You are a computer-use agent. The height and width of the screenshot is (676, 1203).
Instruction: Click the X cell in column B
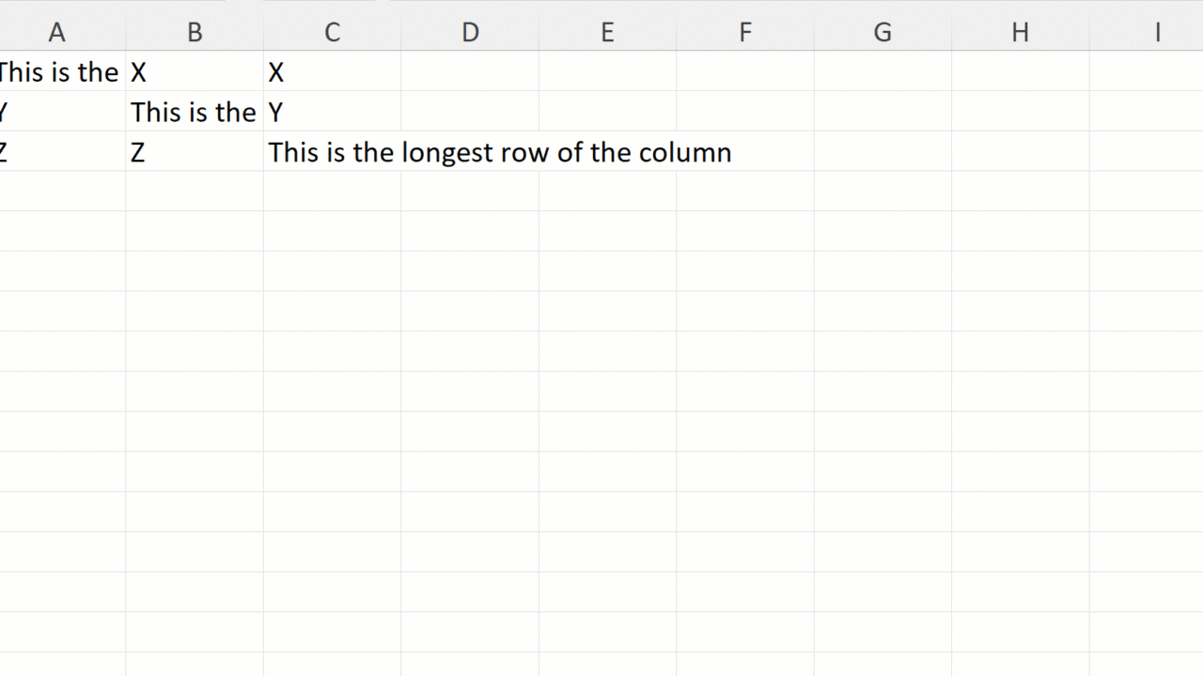tap(195, 72)
